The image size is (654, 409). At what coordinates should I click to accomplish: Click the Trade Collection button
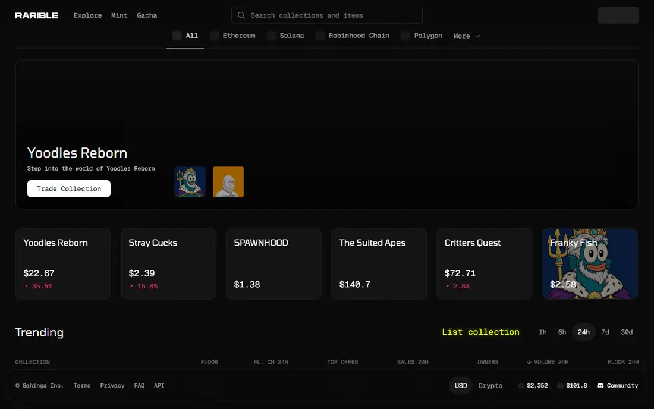pyautogui.click(x=69, y=189)
